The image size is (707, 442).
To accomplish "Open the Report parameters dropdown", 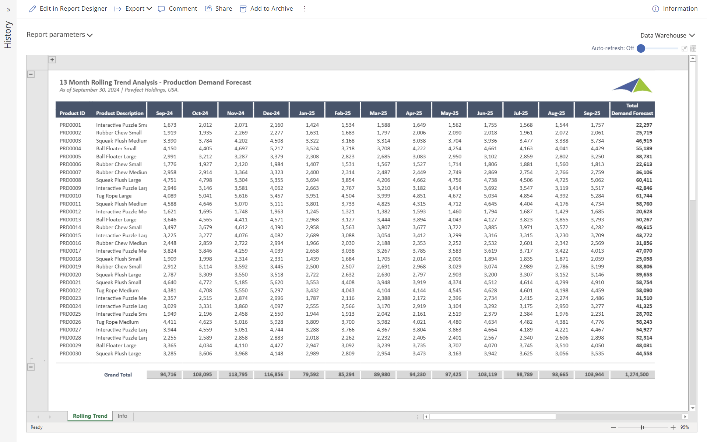I will [90, 35].
